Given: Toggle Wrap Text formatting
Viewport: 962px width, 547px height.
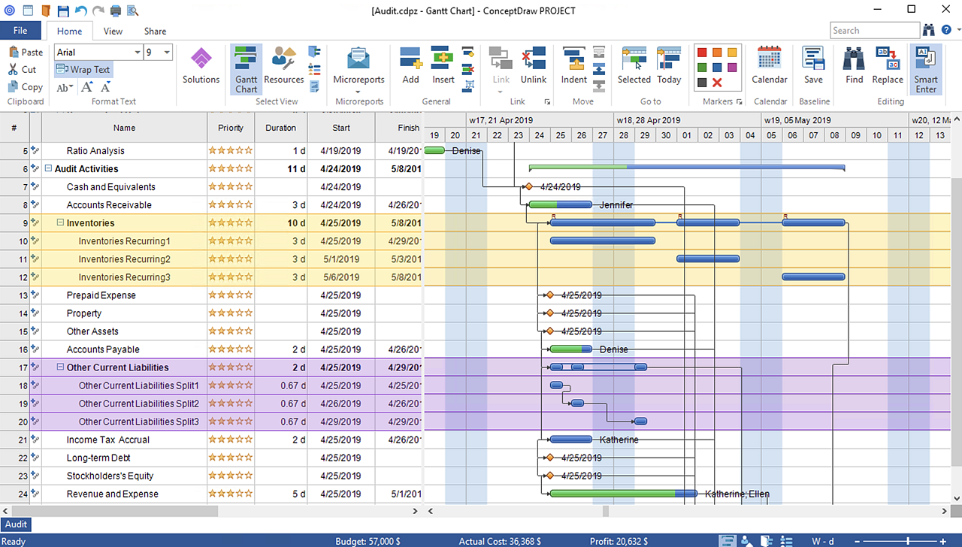Looking at the screenshot, I should (83, 70).
